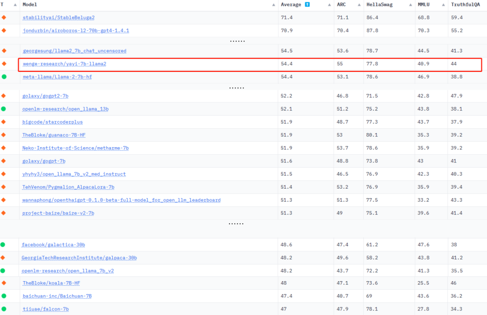Visit the TehVenom/Pygmalion_AlpacaLora-7b link
Viewport: 487px width, 315px height.
69,187
